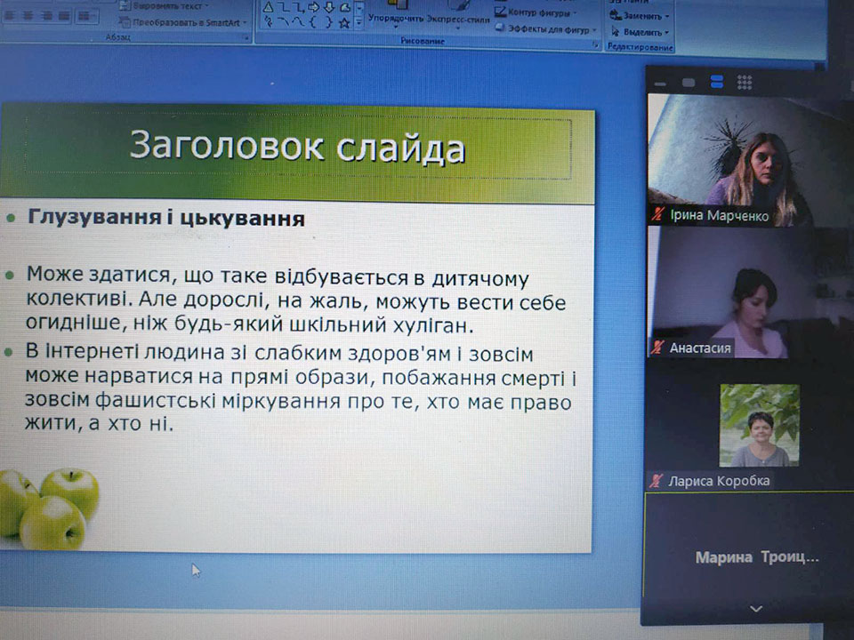Select Анастасия video tile

[749, 292]
